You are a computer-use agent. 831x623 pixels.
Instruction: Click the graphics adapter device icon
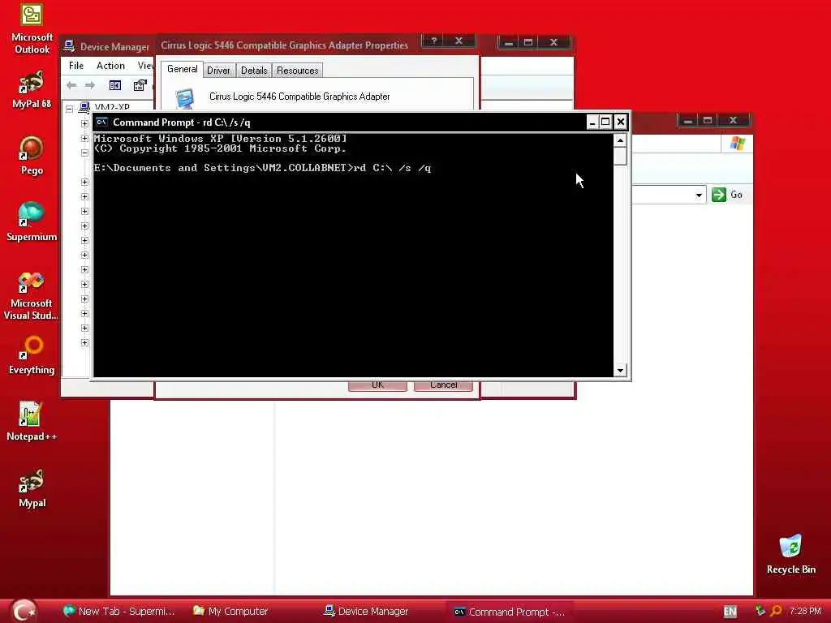point(184,98)
